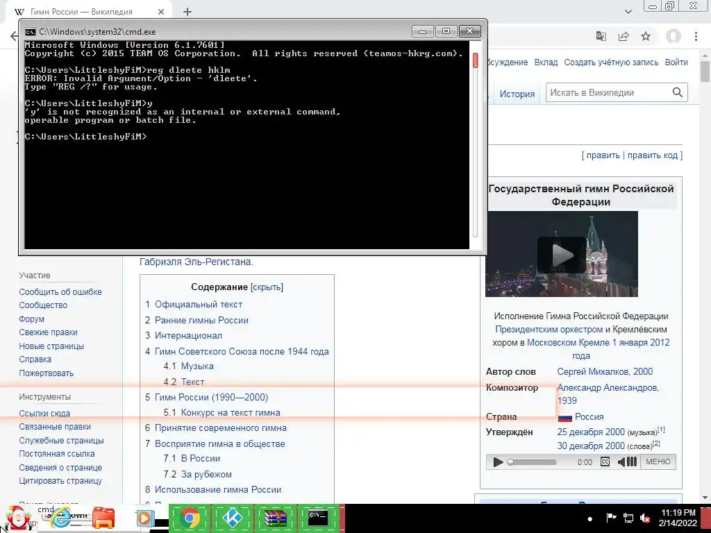Viewport: 711px width, 533px height.
Task: Open Chrome's three-dot menu
Action: 696,36
